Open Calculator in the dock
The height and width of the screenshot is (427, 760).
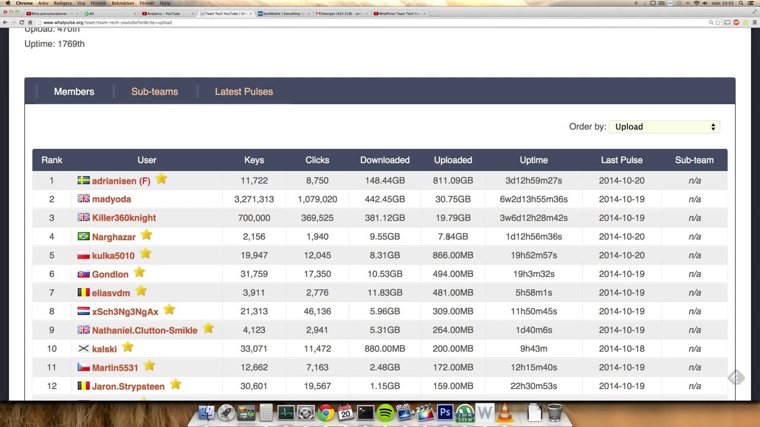point(266,412)
